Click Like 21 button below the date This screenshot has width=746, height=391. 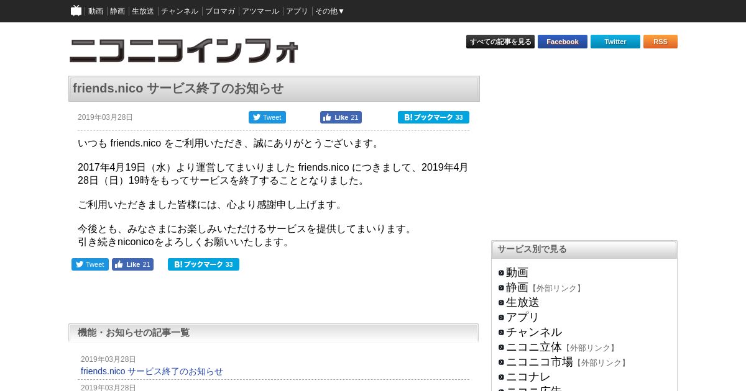[341, 117]
